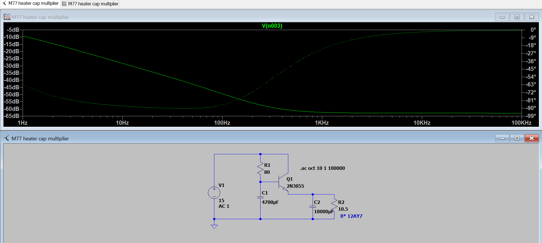Click the 2N3055 transistor model label
This screenshot has height=243, width=542.
(295, 186)
